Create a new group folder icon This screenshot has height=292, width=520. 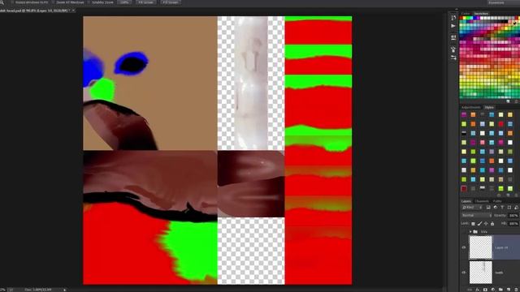tap(500, 290)
